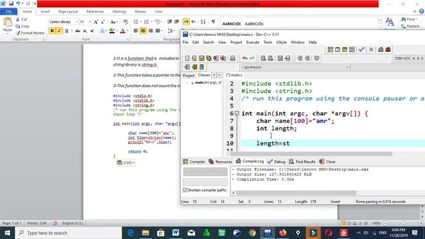Click Grow Font icon in Word ribbon
425x239 pixels.
coord(96,22)
